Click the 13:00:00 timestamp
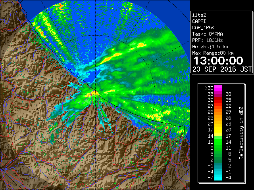This screenshot has height=190, width=254. pyautogui.click(x=218, y=61)
